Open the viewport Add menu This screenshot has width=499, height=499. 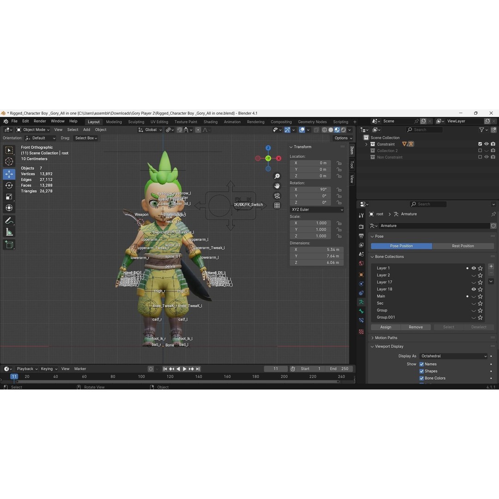(86, 130)
